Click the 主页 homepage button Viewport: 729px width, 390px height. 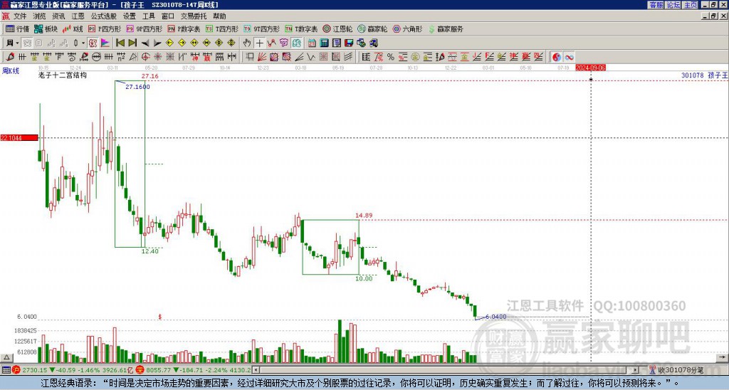690,5
